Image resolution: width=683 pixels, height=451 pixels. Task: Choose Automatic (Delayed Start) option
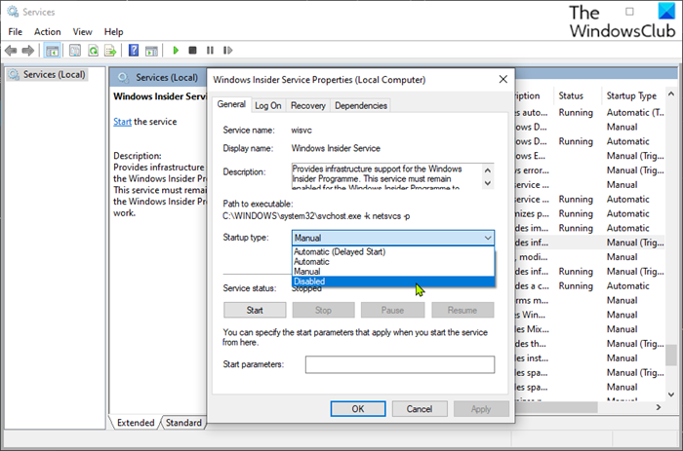(x=393, y=252)
